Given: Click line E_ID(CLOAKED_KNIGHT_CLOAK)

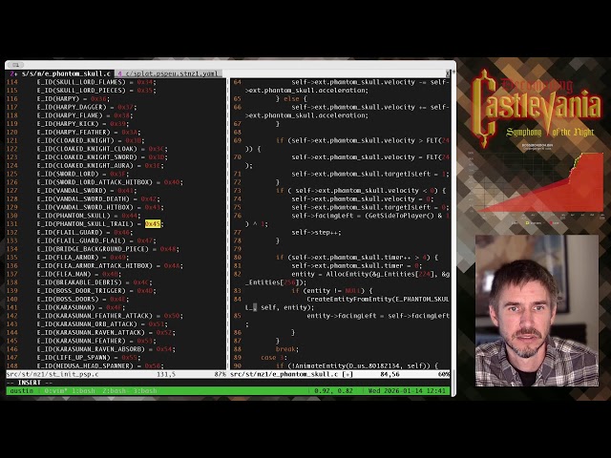Looking at the screenshot, I should tap(102, 149).
